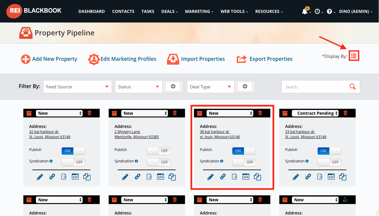
Task: Click Edit Marketing Profiles
Action: pyautogui.click(x=122, y=59)
